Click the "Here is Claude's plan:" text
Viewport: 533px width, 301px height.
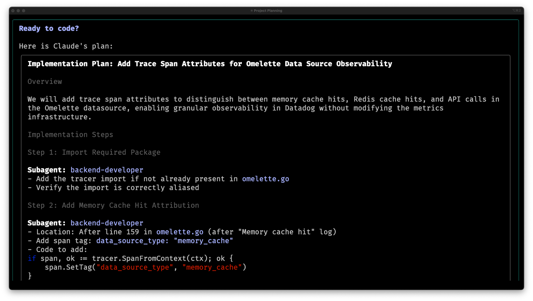(x=66, y=46)
